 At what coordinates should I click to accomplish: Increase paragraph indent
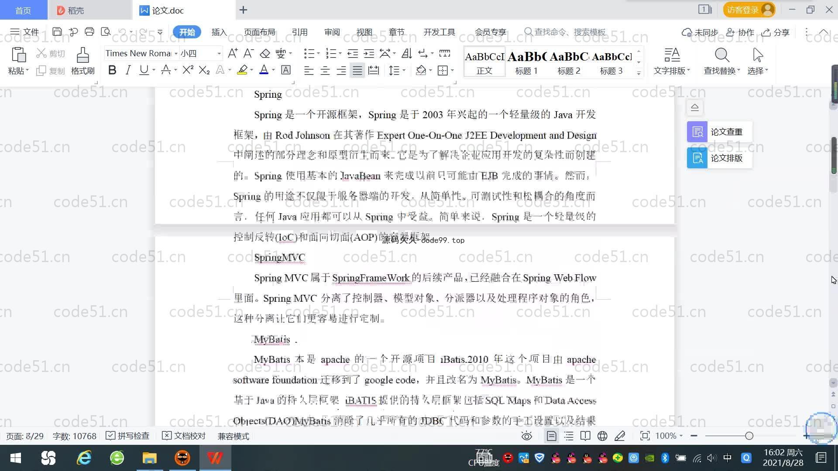point(369,53)
